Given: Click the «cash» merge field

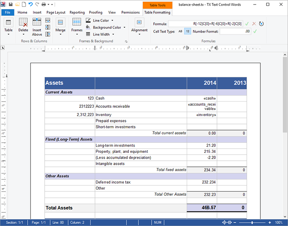Looking at the screenshot, I should point(209,98).
